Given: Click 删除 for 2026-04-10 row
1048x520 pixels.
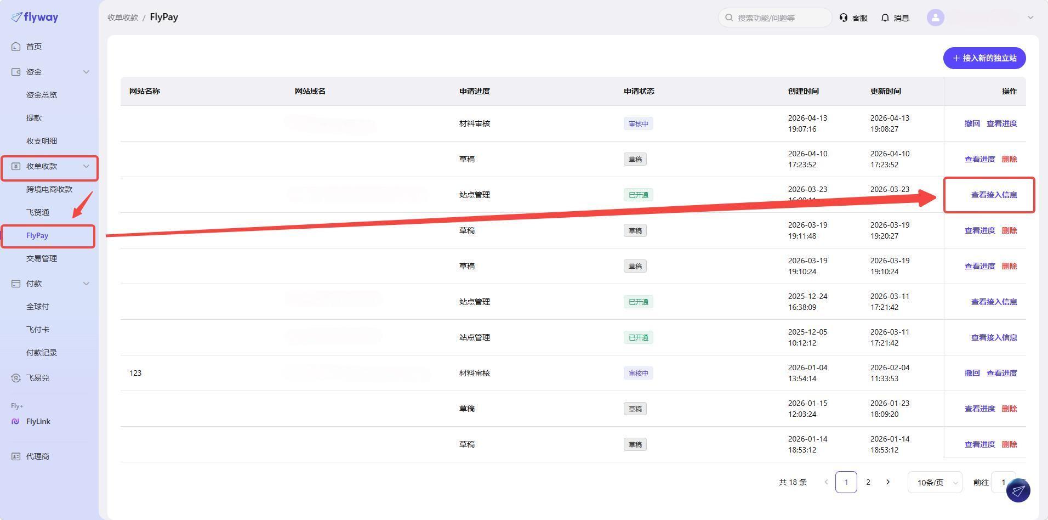Looking at the screenshot, I should coord(1010,159).
